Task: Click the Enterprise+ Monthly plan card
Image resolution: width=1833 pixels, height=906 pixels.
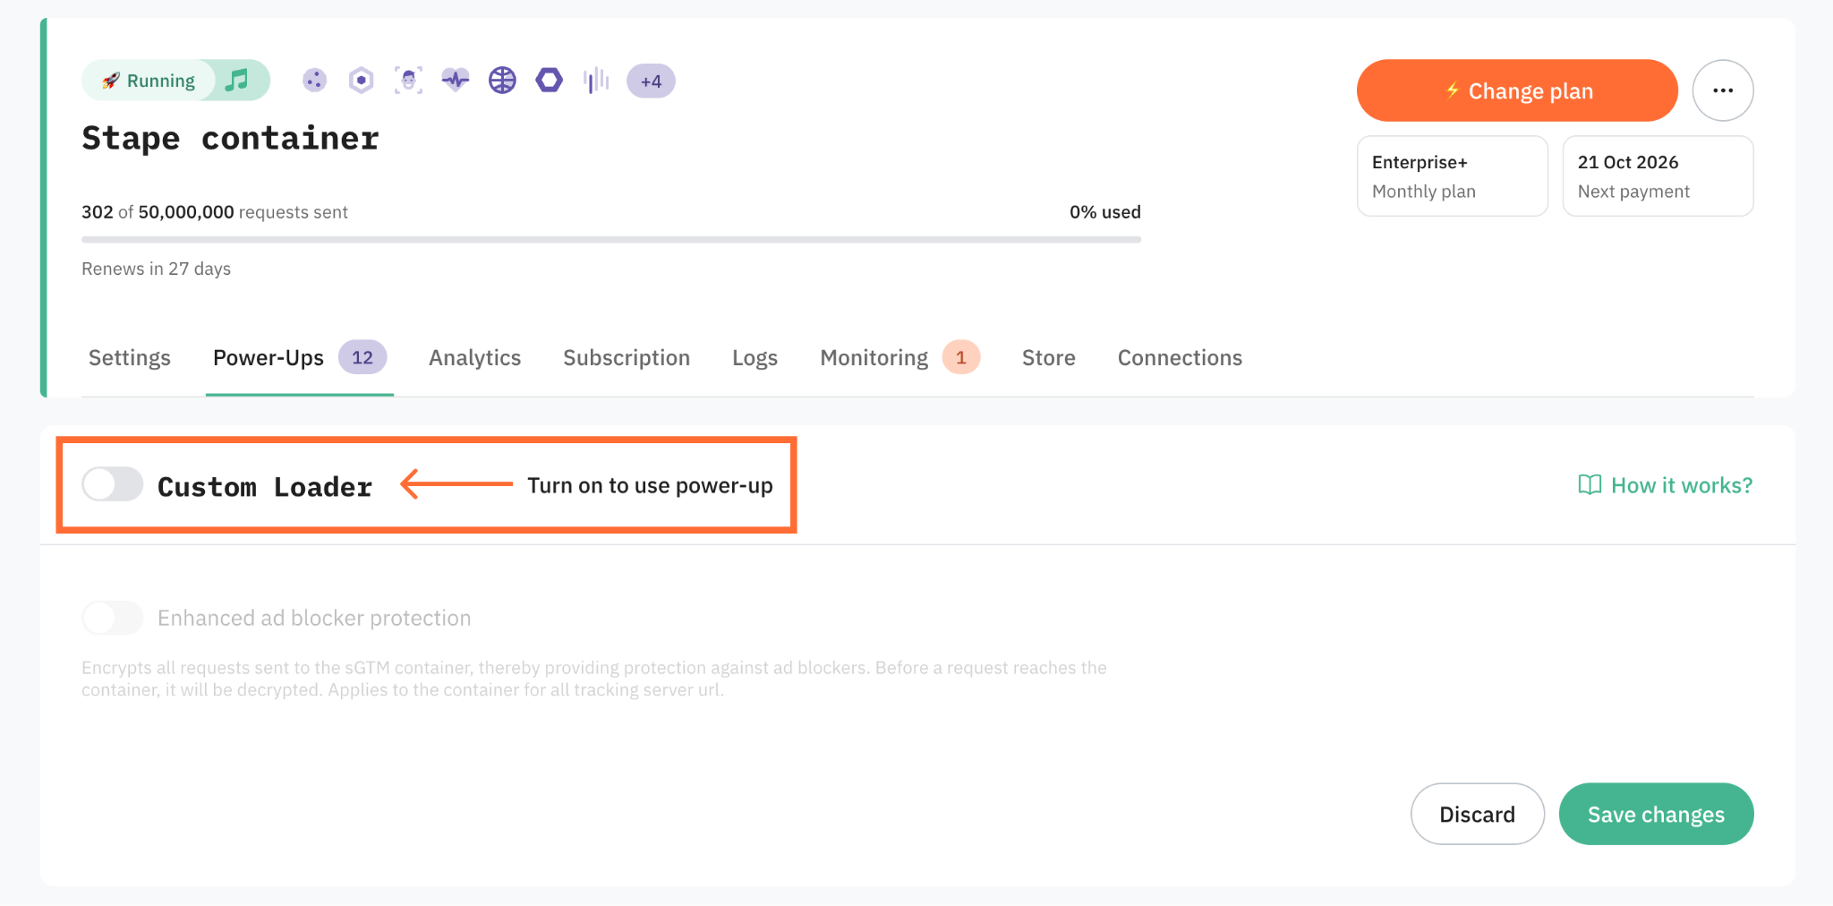Action: 1453,175
